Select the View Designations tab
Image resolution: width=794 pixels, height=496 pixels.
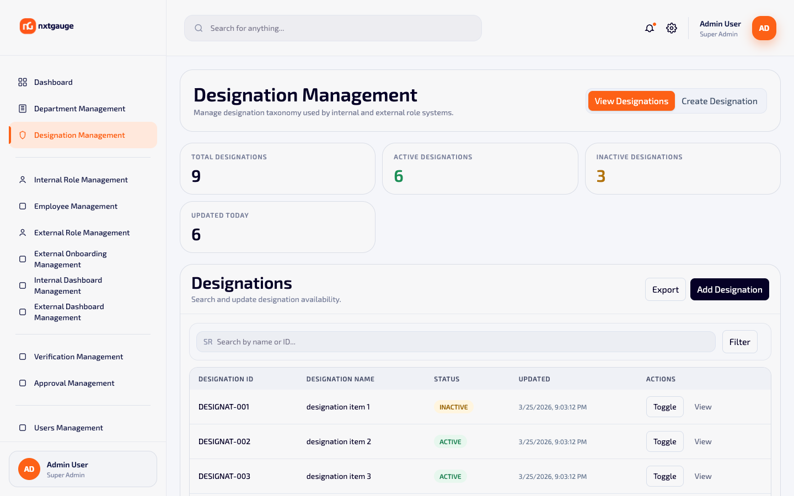[x=631, y=101]
